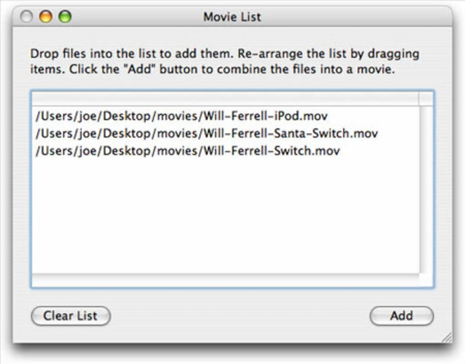The width and height of the screenshot is (465, 364).
Task: Click the Add button
Action: pos(401,316)
